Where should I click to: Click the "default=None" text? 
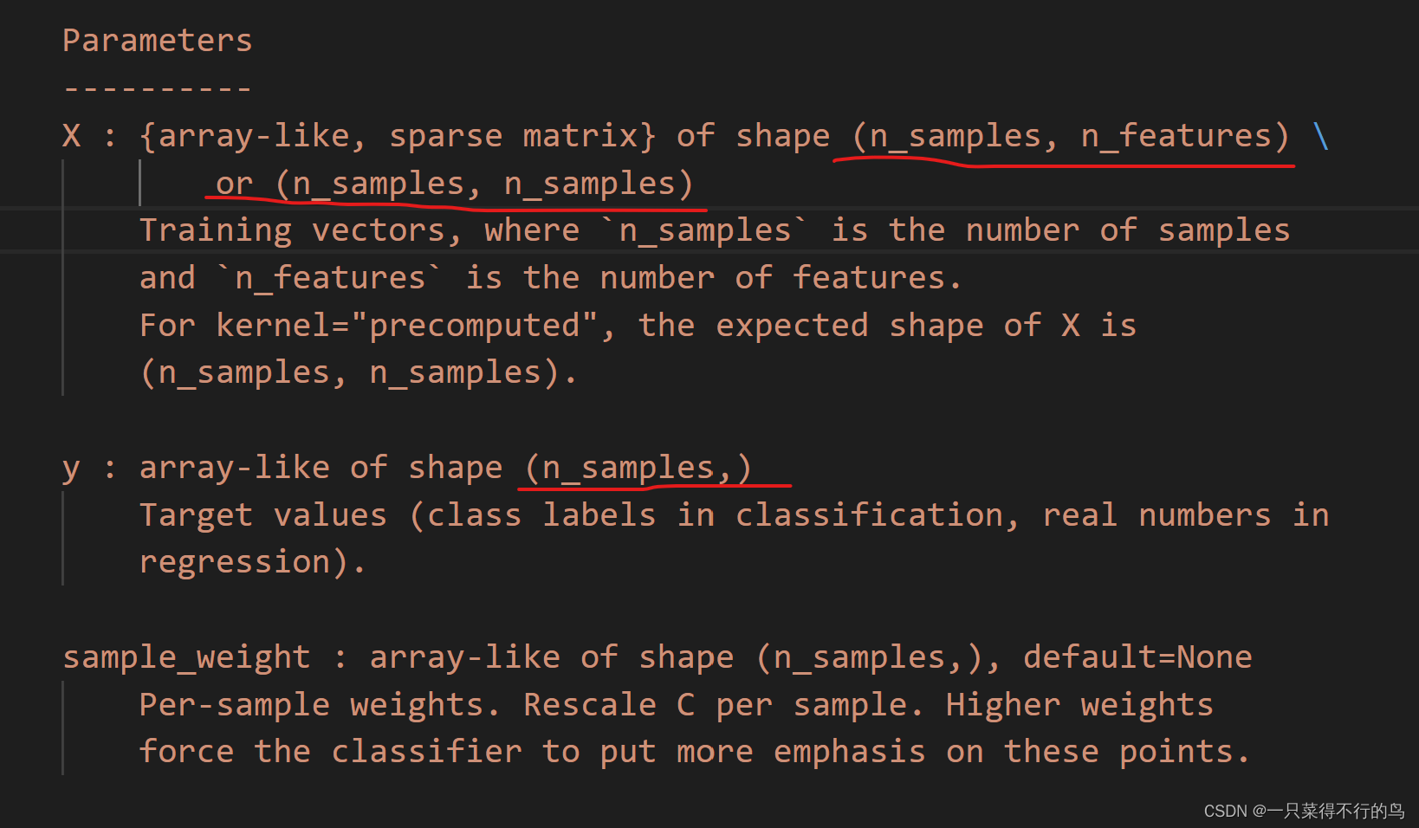[1137, 657]
